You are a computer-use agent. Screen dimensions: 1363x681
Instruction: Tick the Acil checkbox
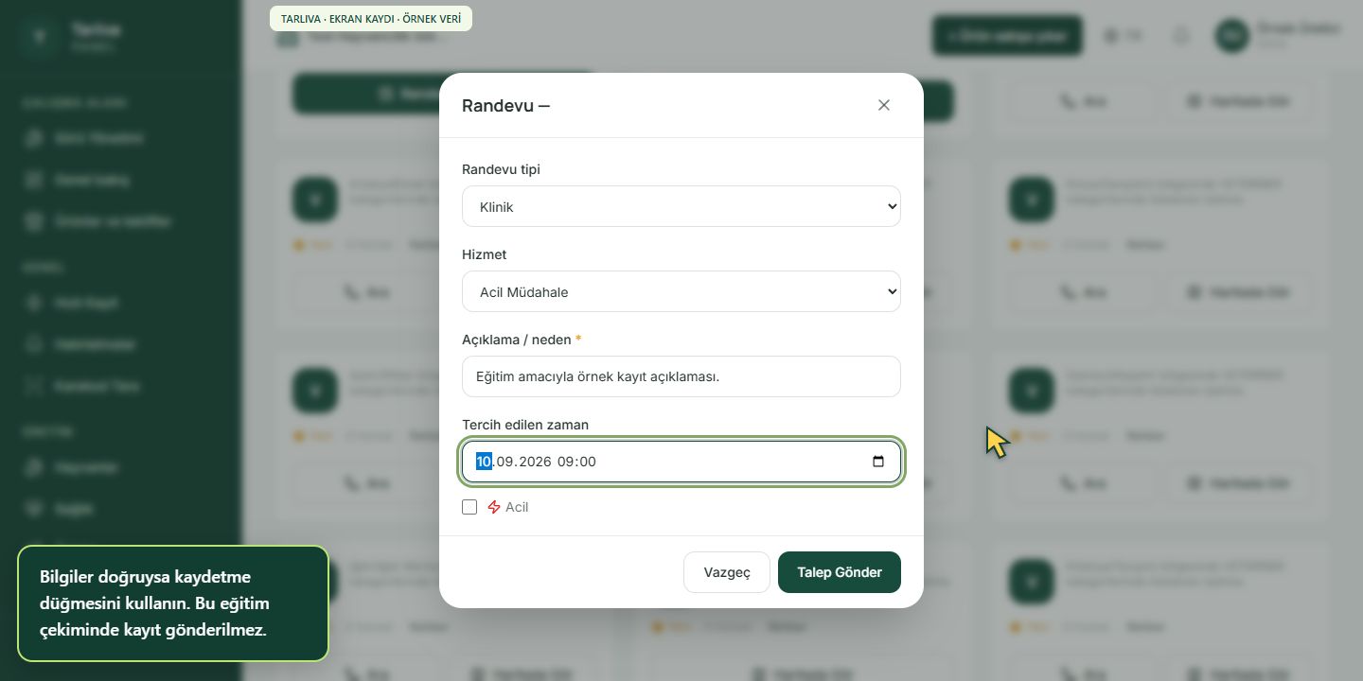click(469, 507)
